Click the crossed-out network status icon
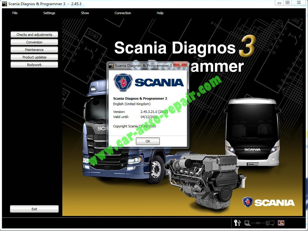This screenshot has height=231, width=308. pyautogui.click(x=281, y=223)
